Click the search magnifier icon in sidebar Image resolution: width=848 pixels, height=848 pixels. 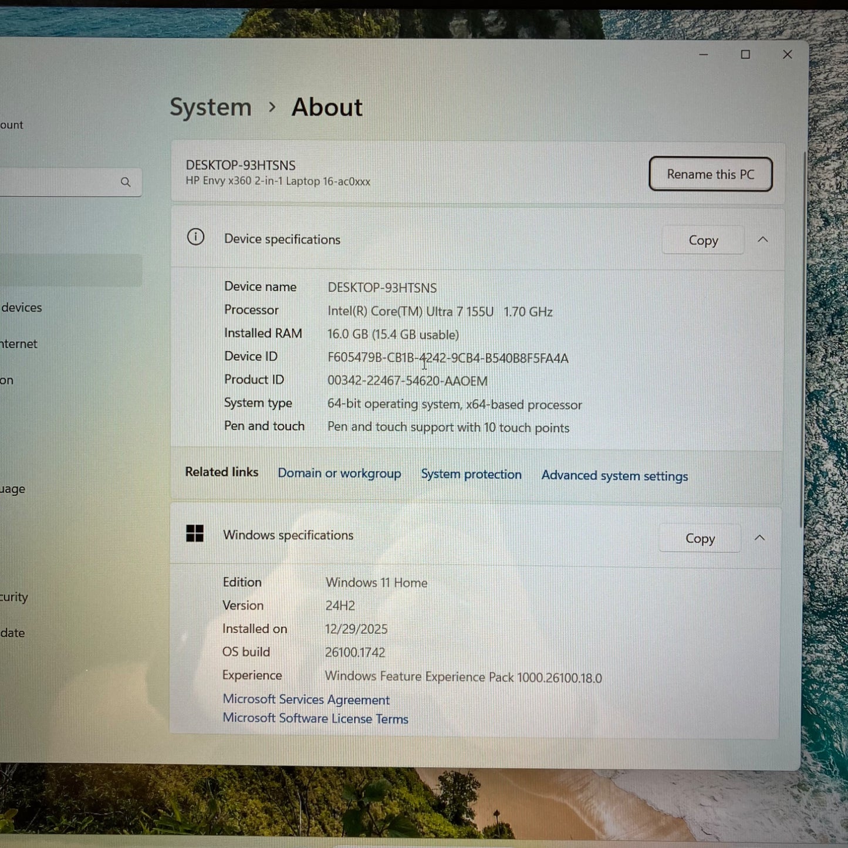(126, 182)
